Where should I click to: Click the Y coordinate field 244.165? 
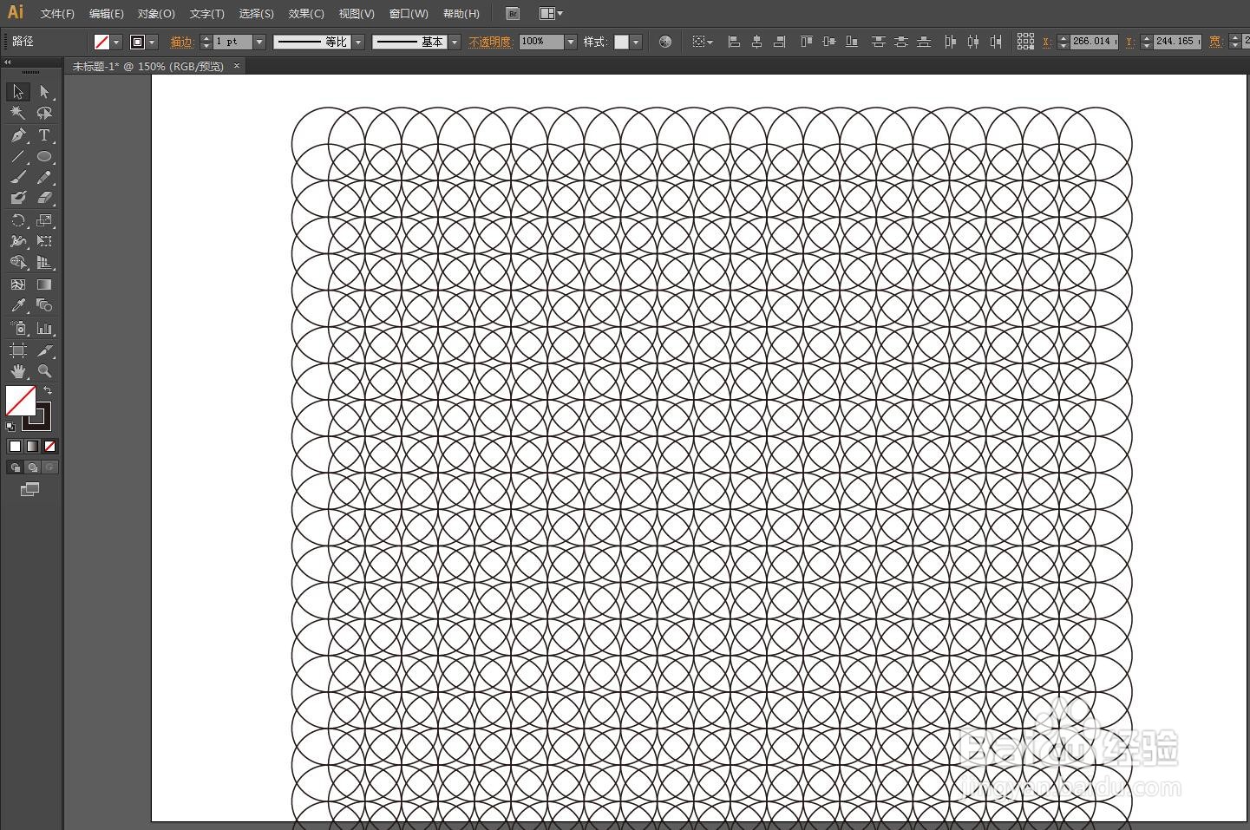(1177, 42)
